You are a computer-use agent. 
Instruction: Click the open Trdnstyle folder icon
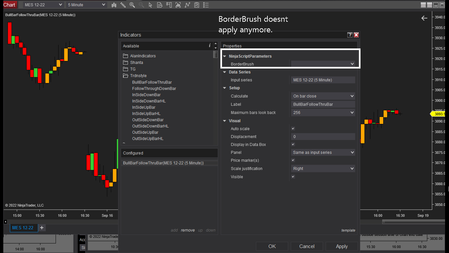tap(125, 75)
